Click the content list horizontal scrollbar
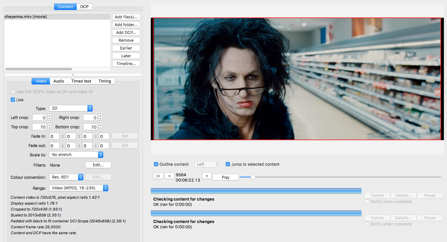This screenshot has width=447, height=242. click(x=39, y=69)
